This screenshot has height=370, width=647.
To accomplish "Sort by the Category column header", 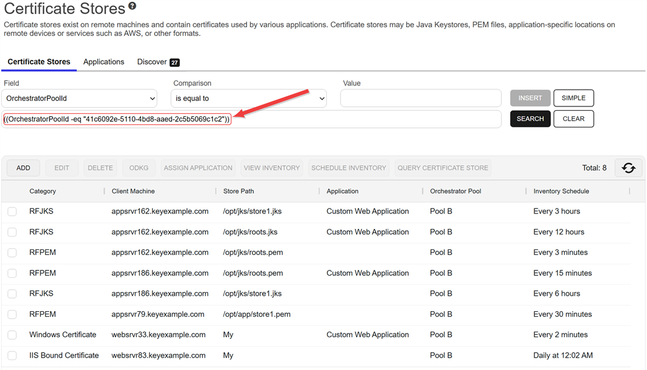I will pyautogui.click(x=43, y=191).
